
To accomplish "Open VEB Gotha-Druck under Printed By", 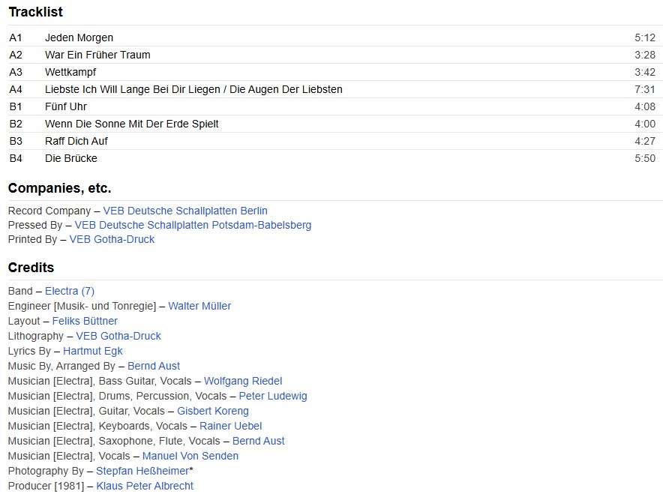I will pyautogui.click(x=112, y=239).
